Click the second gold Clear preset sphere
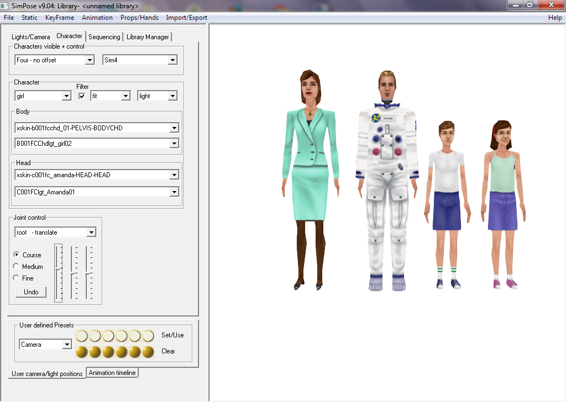Image resolution: width=566 pixels, height=402 pixels. [x=95, y=352]
